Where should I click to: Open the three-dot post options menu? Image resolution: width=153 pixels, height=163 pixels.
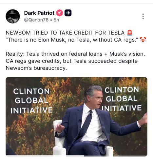pos(143,16)
